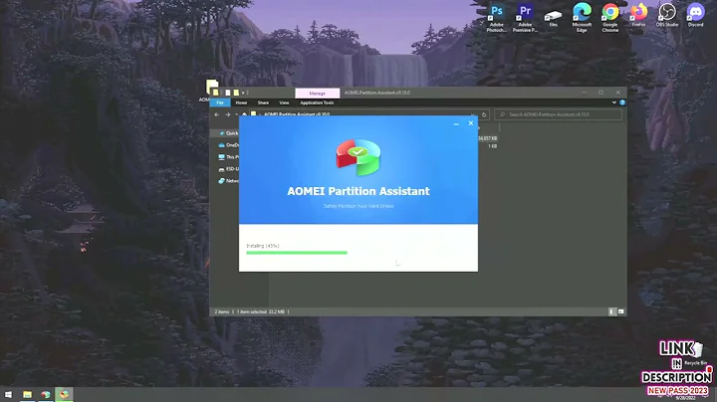Click '2 items' in Explorer status bar
Image resolution: width=717 pixels, height=402 pixels.
(x=222, y=312)
